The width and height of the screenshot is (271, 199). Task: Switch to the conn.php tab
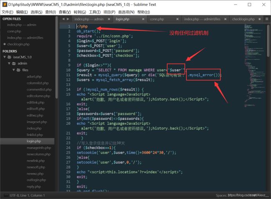click(x=157, y=19)
